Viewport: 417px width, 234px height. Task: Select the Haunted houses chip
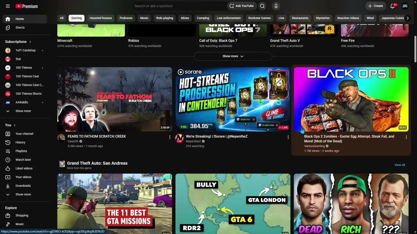[101, 18]
